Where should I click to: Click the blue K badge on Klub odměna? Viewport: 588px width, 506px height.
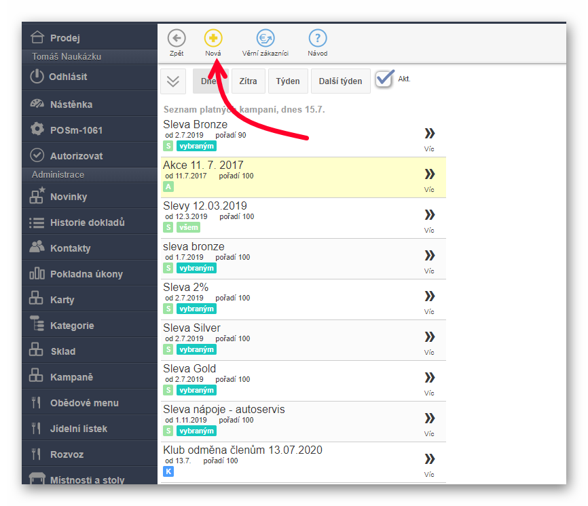click(x=168, y=471)
